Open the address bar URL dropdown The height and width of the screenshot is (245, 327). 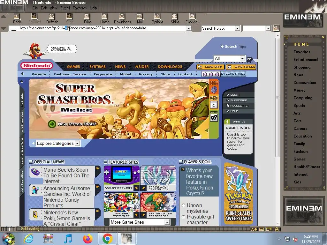pos(189,28)
